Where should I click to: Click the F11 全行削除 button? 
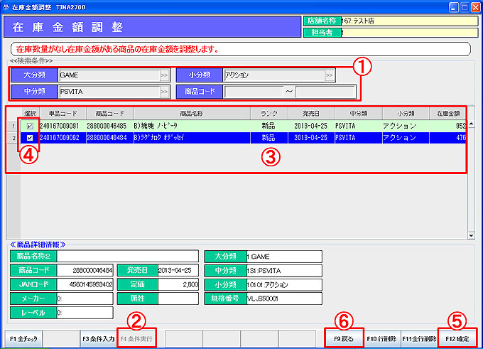[x=418, y=338]
